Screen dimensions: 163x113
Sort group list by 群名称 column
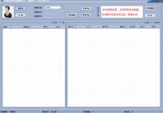click(20, 27)
